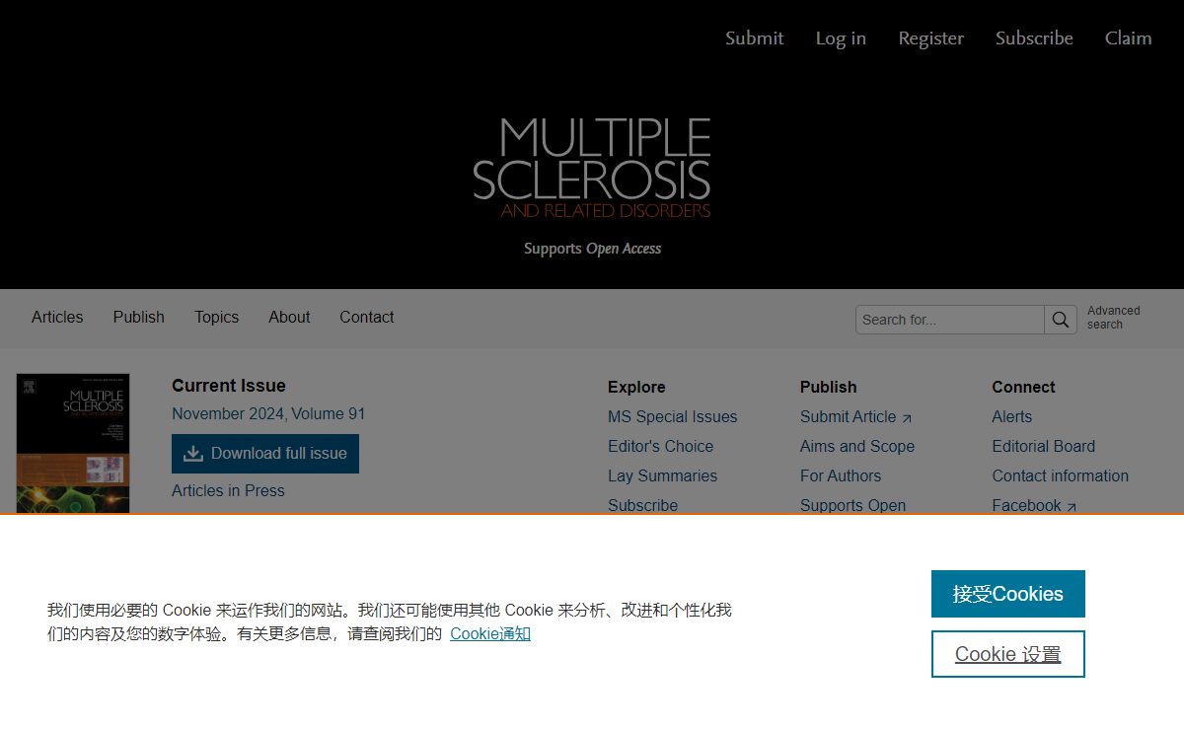Click the journal cover thumbnail
The image size is (1184, 730).
coord(73,443)
